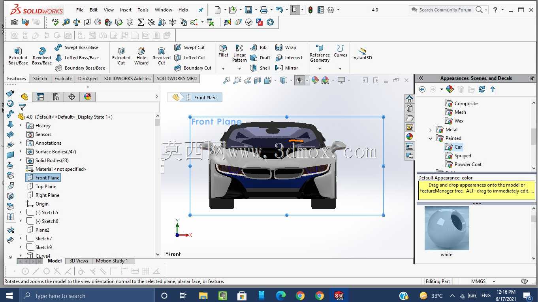This screenshot has width=538, height=302.
Task: Select the Origin tree item
Action: click(38, 204)
